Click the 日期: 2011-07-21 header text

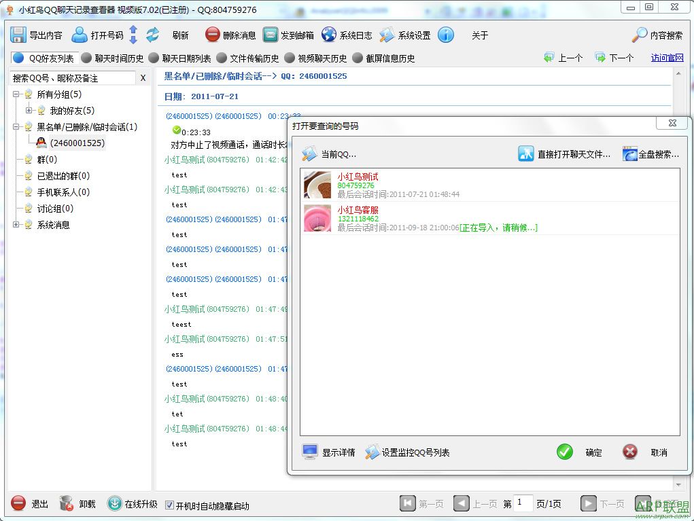click(201, 96)
